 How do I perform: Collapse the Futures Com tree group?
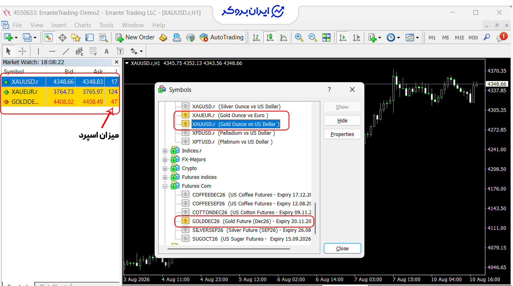point(165,186)
